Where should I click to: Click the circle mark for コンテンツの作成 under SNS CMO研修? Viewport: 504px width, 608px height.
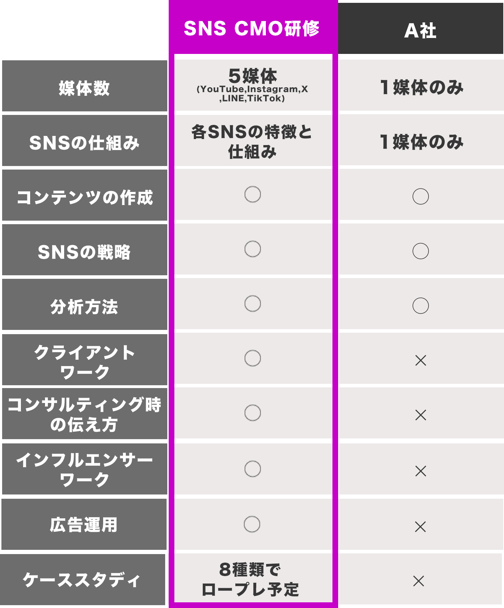pos(253,194)
